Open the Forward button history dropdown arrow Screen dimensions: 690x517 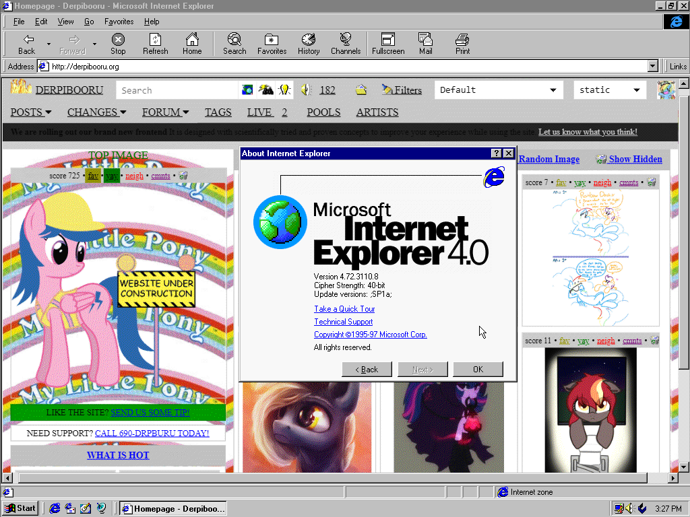(94, 44)
